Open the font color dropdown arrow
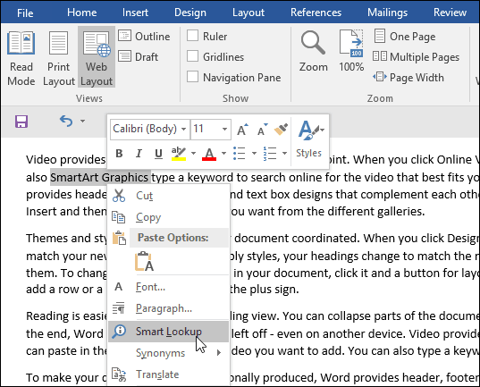The image size is (480, 387). point(223,153)
